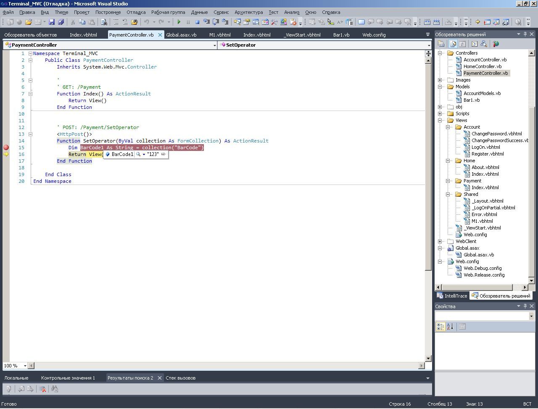The image size is (538, 409).
Task: Switch to the Global.asax.vb editor tab
Action: (x=181, y=35)
